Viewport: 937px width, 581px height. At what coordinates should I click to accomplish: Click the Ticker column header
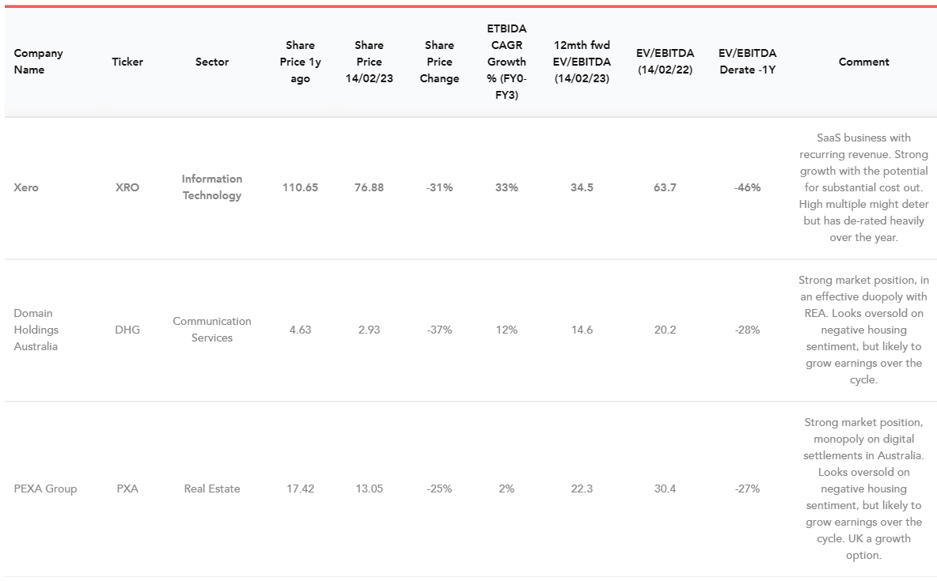[127, 62]
